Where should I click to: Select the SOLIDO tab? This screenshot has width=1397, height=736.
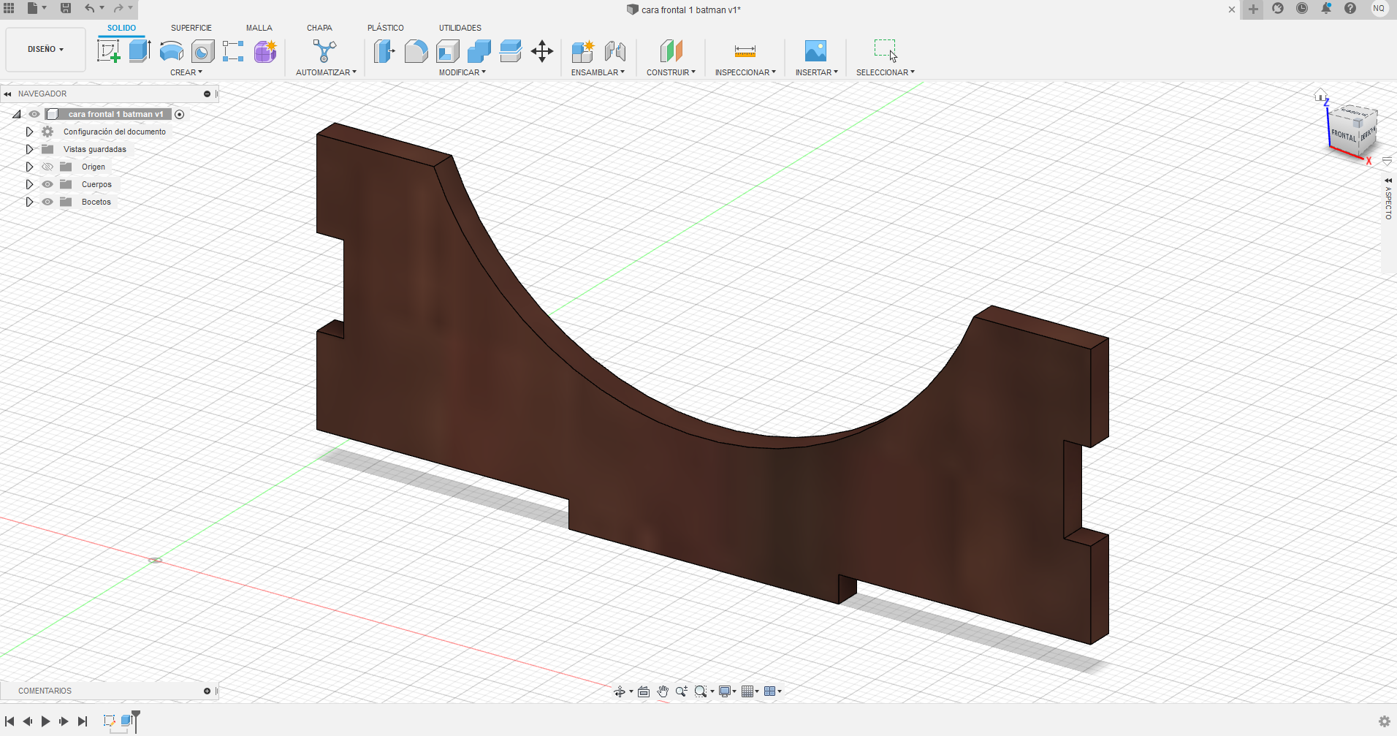point(121,28)
